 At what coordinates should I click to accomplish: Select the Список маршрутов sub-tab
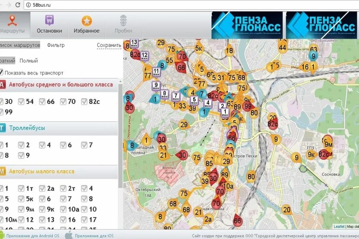(20, 45)
